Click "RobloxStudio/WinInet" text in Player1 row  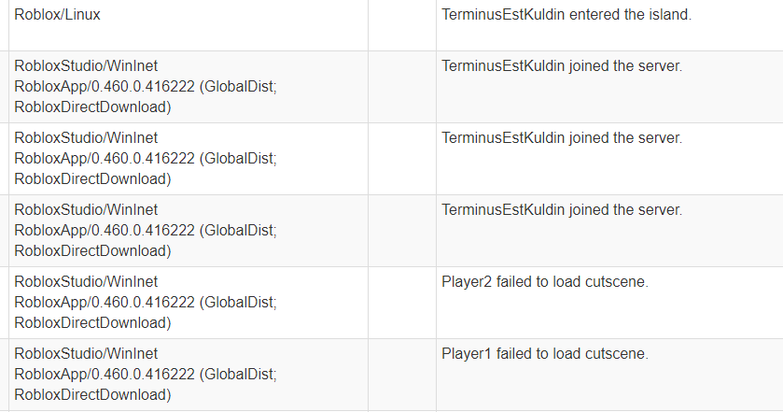coord(86,354)
